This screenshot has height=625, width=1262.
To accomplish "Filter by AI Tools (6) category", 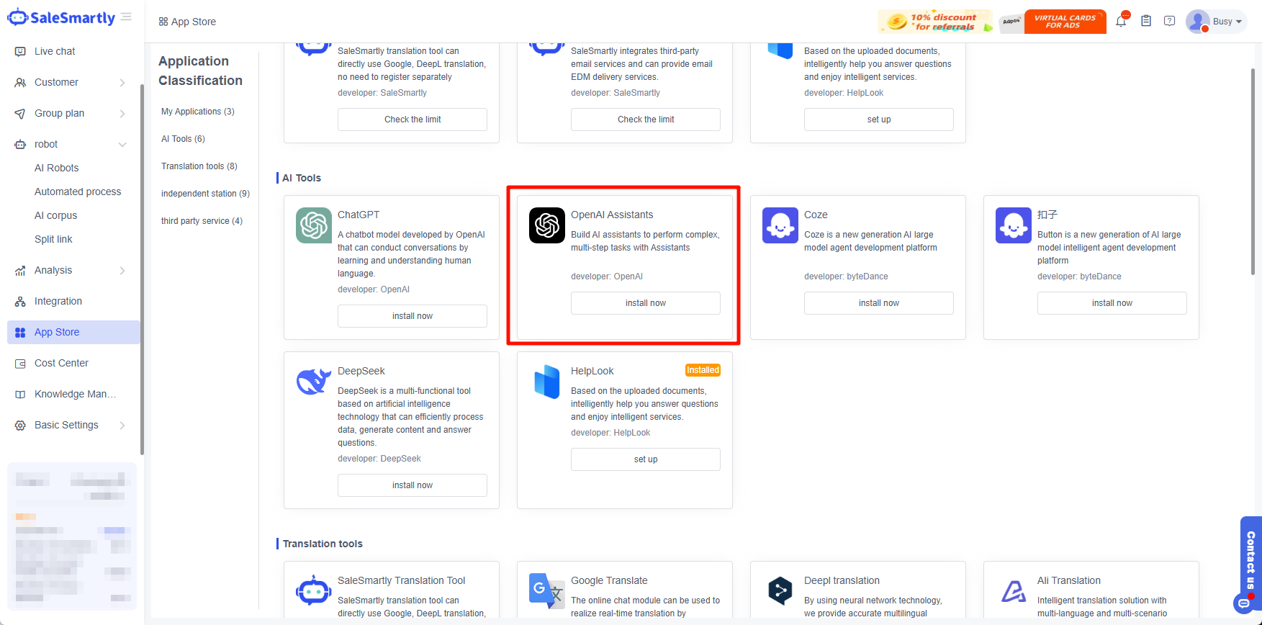I will [183, 139].
